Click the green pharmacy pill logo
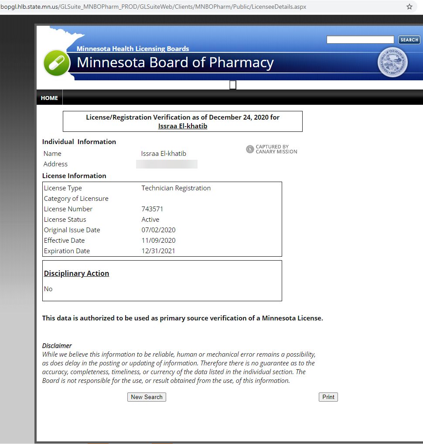 click(x=57, y=63)
